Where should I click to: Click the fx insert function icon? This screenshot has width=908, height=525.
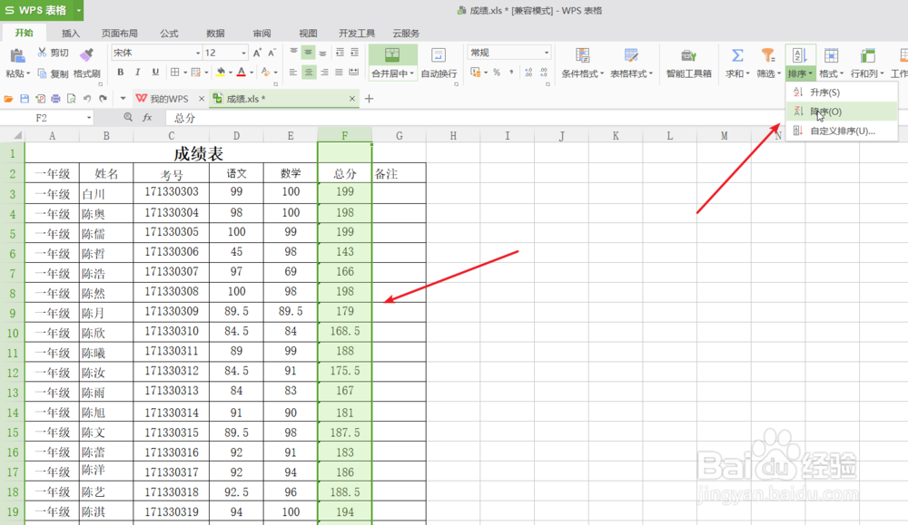point(147,117)
